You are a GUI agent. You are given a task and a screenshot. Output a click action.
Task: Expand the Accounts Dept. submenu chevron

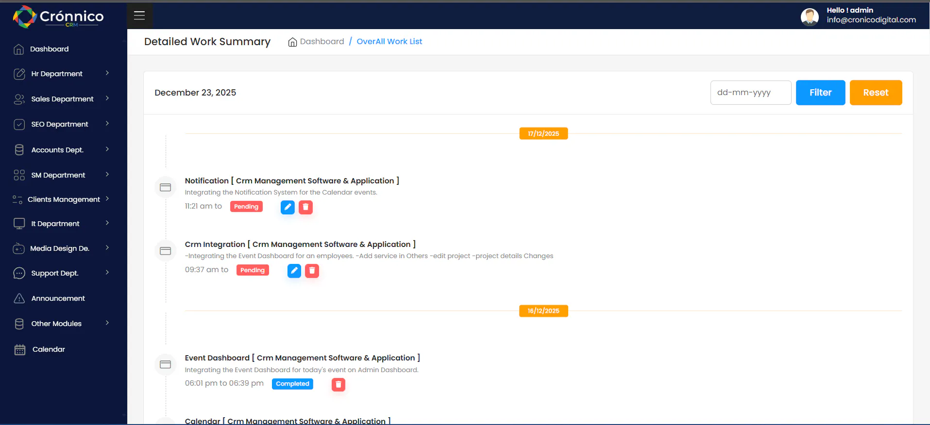point(107,149)
